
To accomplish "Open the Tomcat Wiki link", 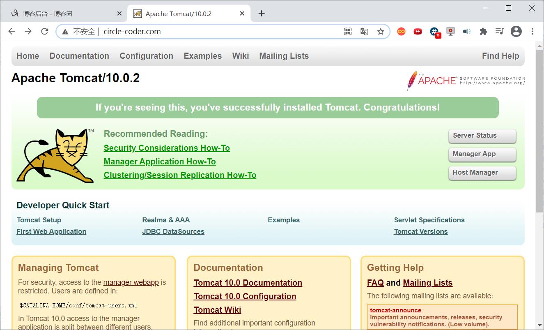I will [218, 310].
